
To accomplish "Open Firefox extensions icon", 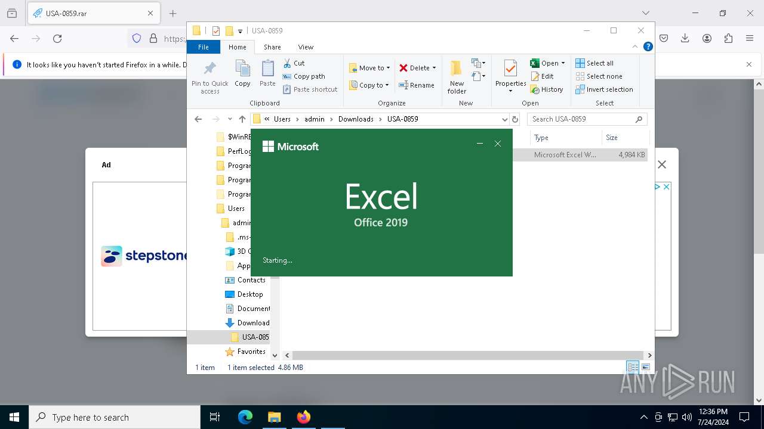I will click(728, 39).
